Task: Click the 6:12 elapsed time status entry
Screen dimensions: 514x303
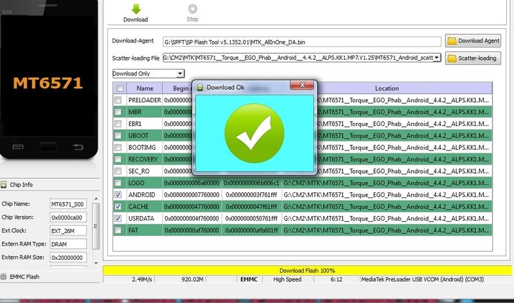Action: point(336,279)
